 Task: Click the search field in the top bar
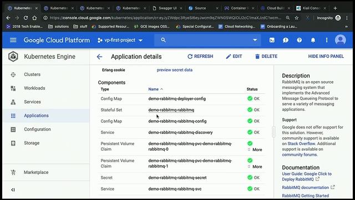[x=207, y=40]
